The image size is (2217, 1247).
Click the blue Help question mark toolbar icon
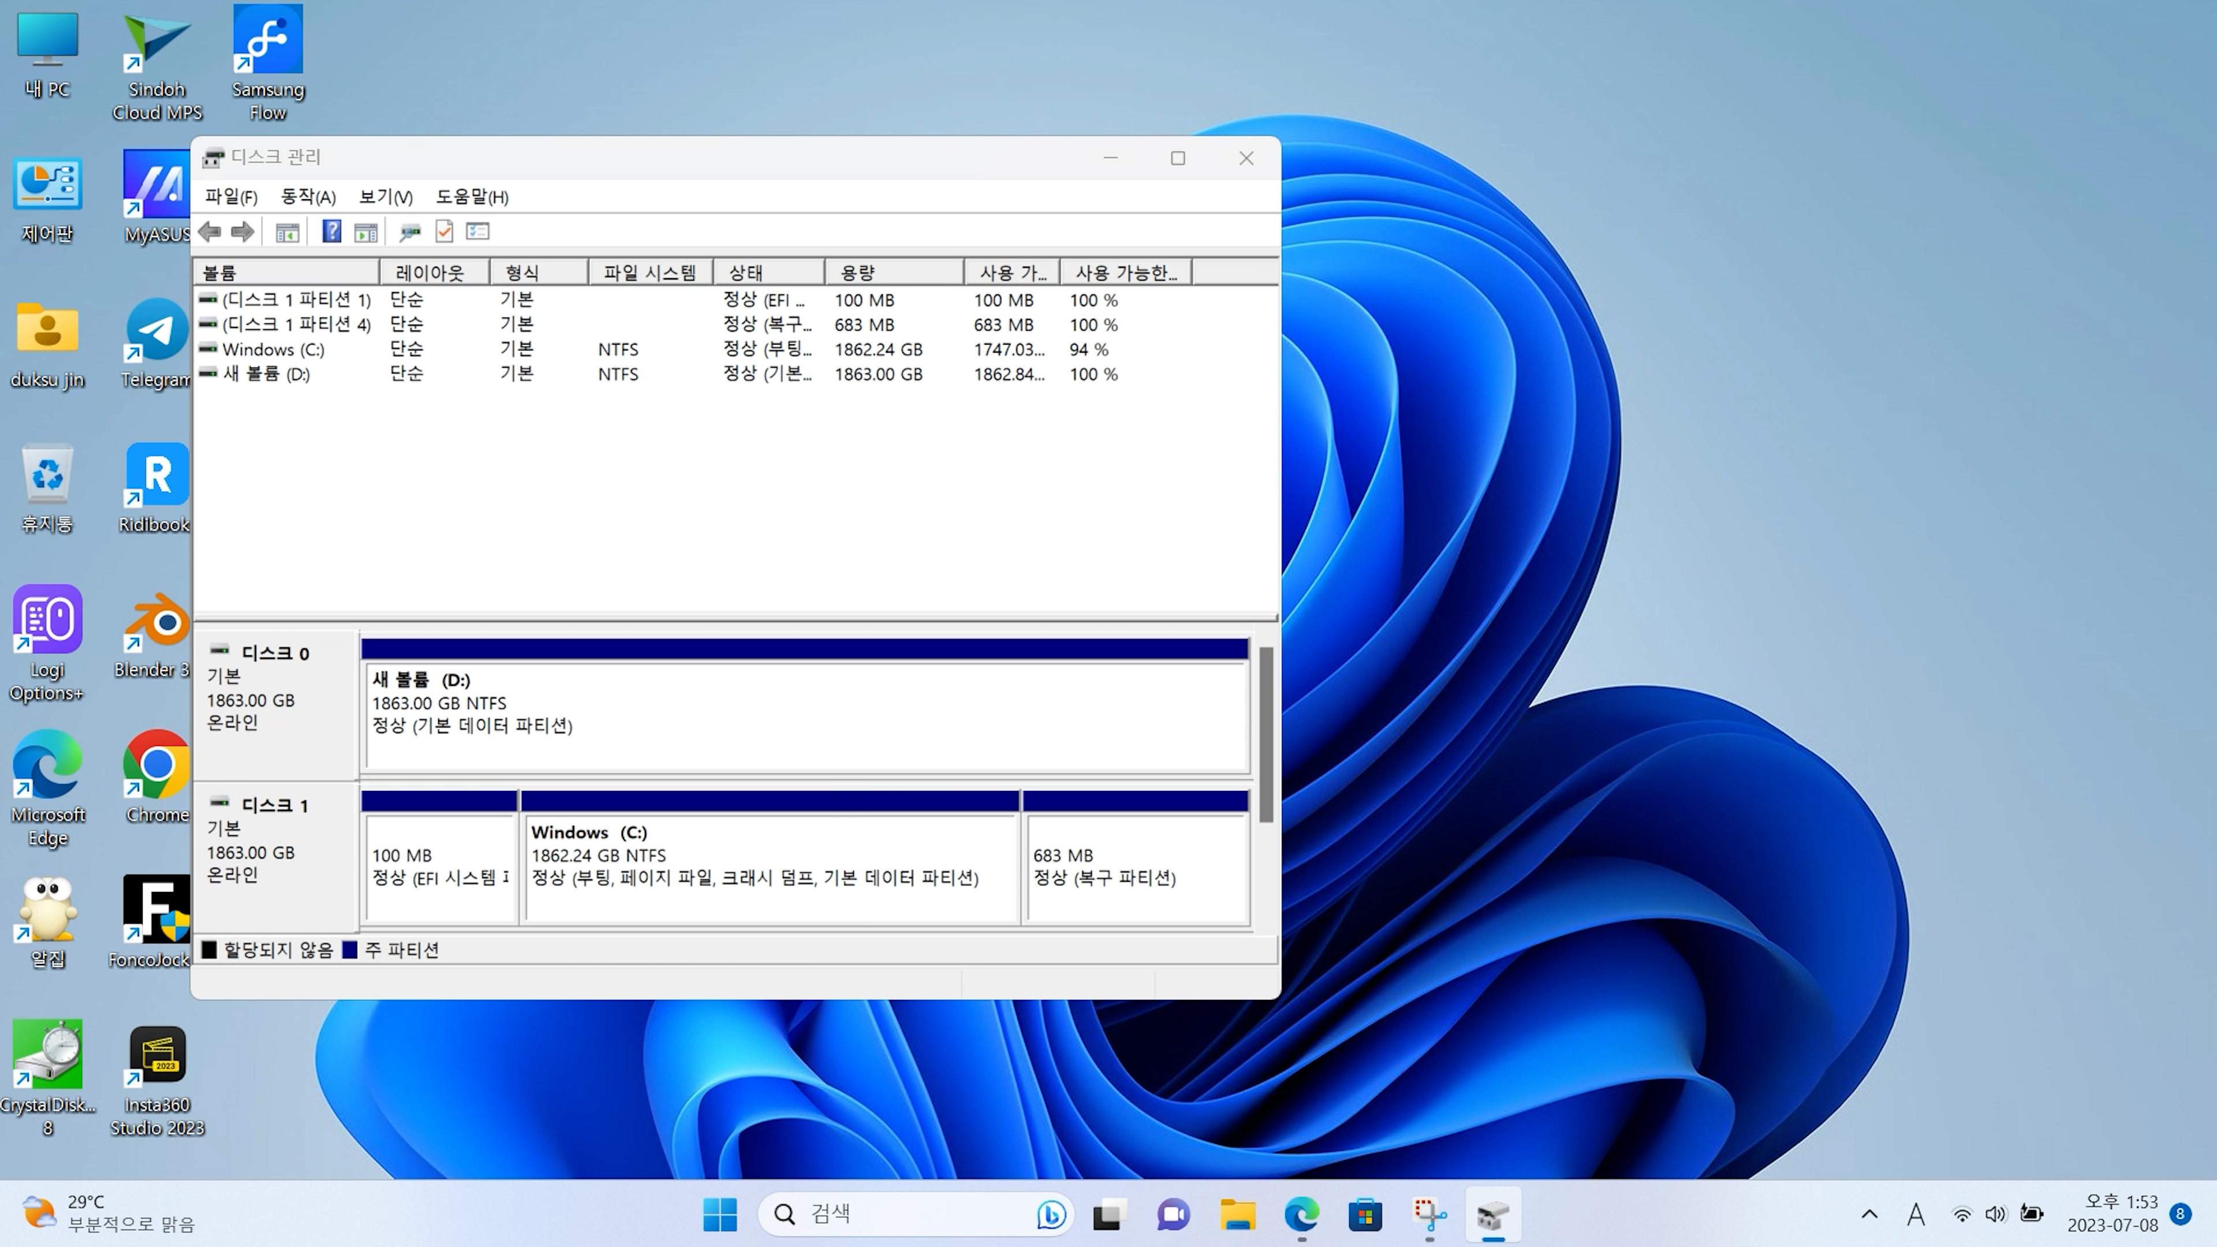coord(331,232)
